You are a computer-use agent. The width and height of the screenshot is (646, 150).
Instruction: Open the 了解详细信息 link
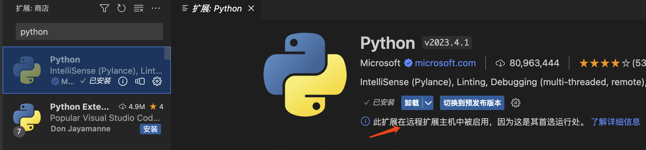pos(615,122)
